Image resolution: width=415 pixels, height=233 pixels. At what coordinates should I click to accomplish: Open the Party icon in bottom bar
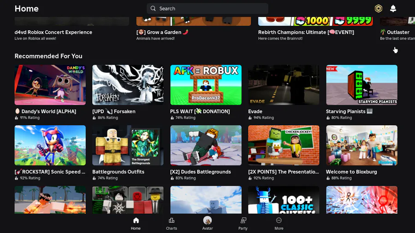[243, 220]
